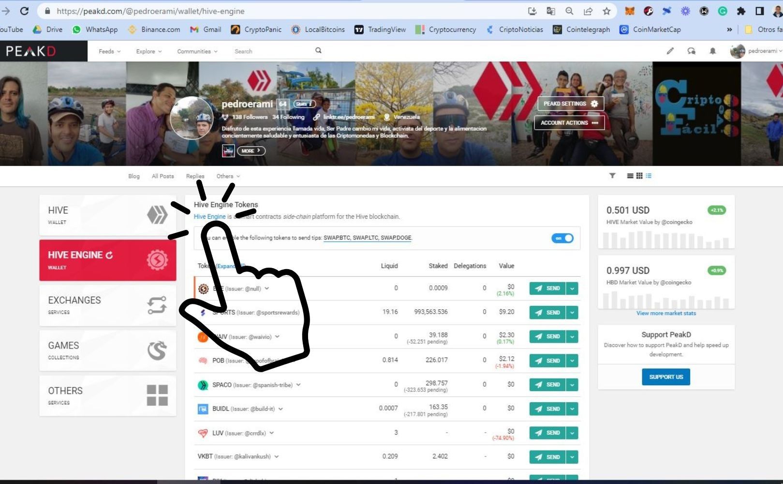Open send options arrow for POB
The height and width of the screenshot is (484, 783).
(572, 361)
